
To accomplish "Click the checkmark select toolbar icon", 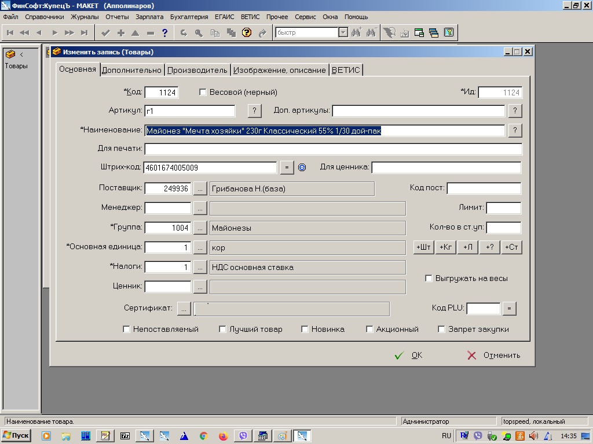I will click(106, 33).
